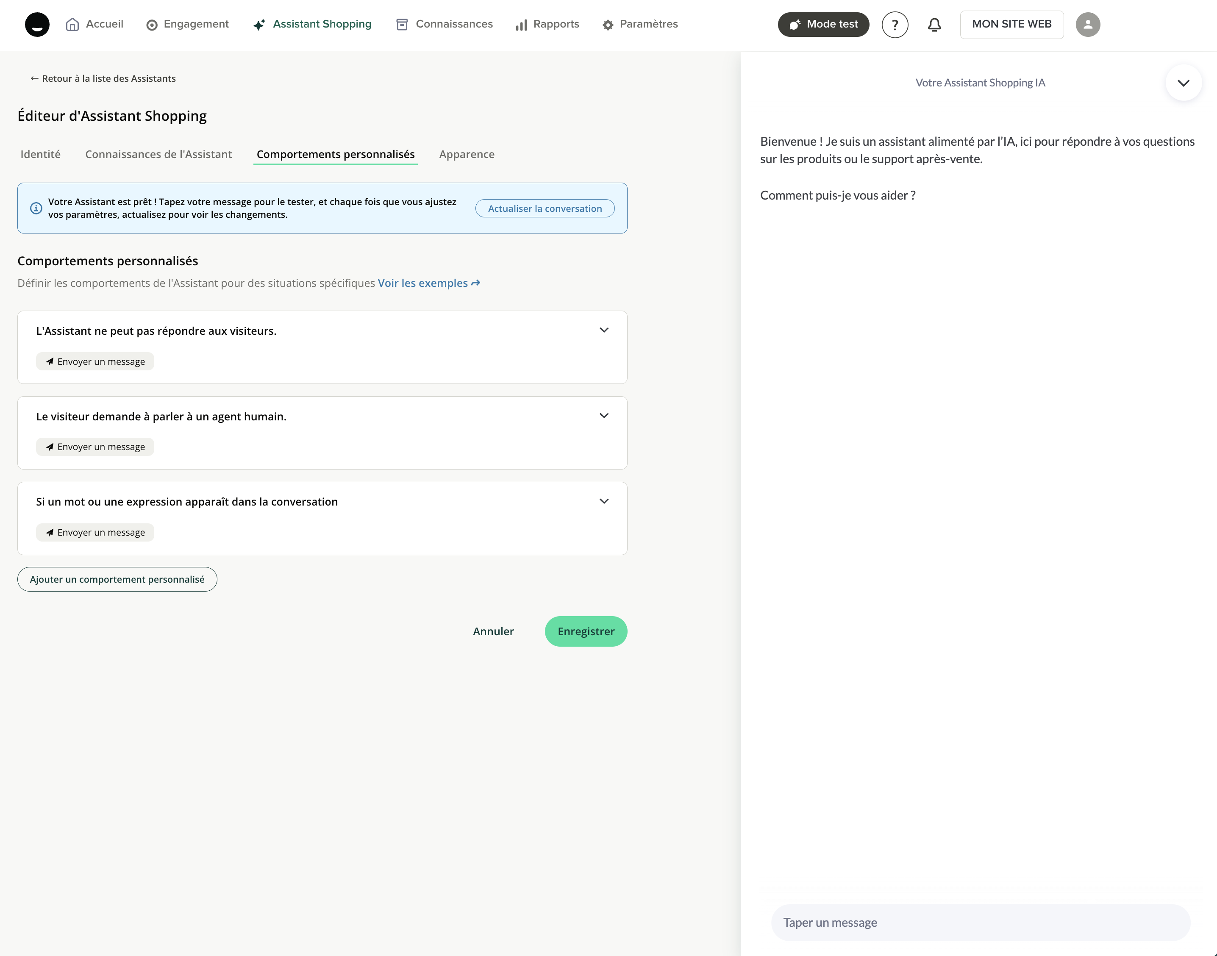Viewport: 1217px width, 956px height.
Task: Open the Assistant Shopping menu
Action: pyautogui.click(x=311, y=25)
